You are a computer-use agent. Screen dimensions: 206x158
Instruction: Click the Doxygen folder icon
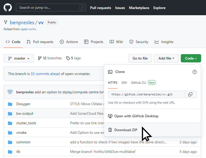coord(10,104)
